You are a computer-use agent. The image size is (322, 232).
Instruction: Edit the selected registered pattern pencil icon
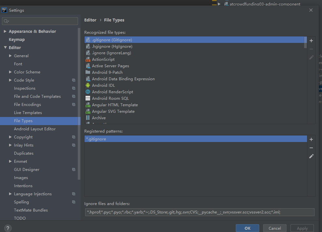[311, 156]
